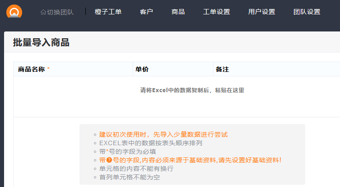This screenshot has width=340, height=187.
Task: Go to the 商品 menu
Action: pos(178,12)
